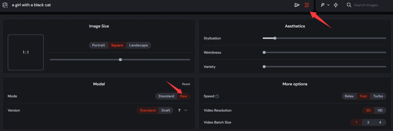This screenshot has width=393, height=131.
Task: Expand the version 7 dropdown
Action: point(186,110)
